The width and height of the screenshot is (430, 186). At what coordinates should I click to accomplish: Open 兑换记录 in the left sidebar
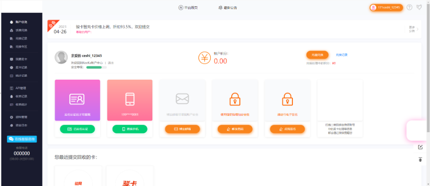pyautogui.click(x=19, y=38)
